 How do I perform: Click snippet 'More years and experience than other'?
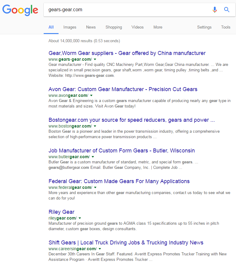(x=139, y=196)
